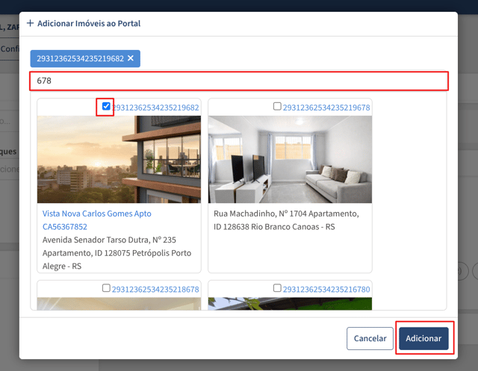The image size is (478, 371).
Task: Click the search field containing 678
Action: pos(239,81)
